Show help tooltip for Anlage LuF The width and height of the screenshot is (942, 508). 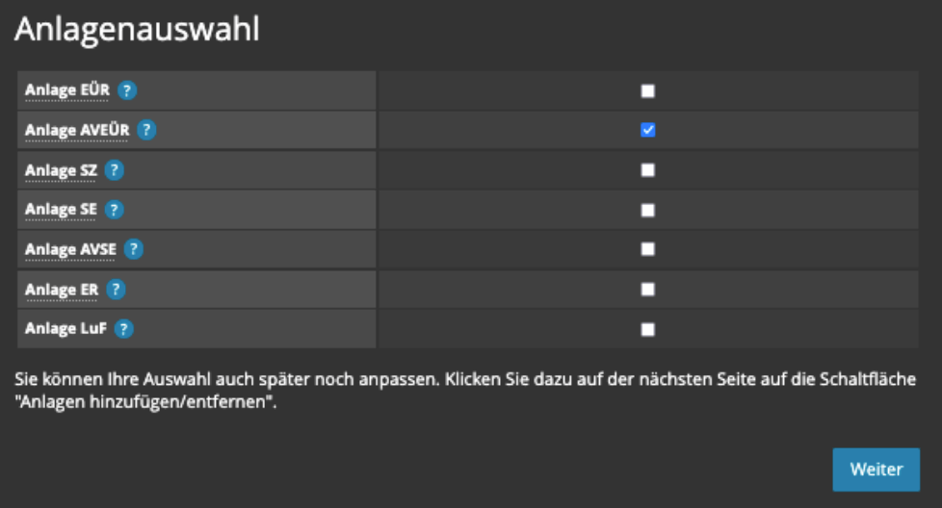[123, 329]
